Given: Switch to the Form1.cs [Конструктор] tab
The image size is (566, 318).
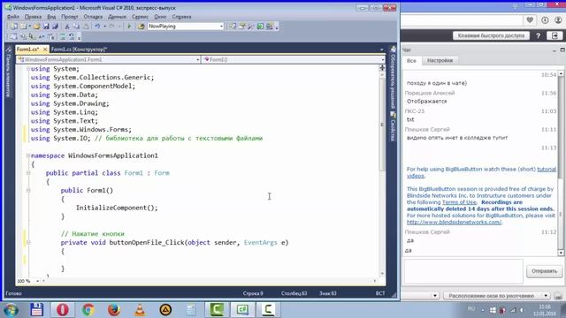Looking at the screenshot, I should (79, 49).
